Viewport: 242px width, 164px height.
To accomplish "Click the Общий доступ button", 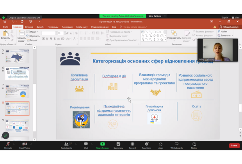I will point(229,27).
